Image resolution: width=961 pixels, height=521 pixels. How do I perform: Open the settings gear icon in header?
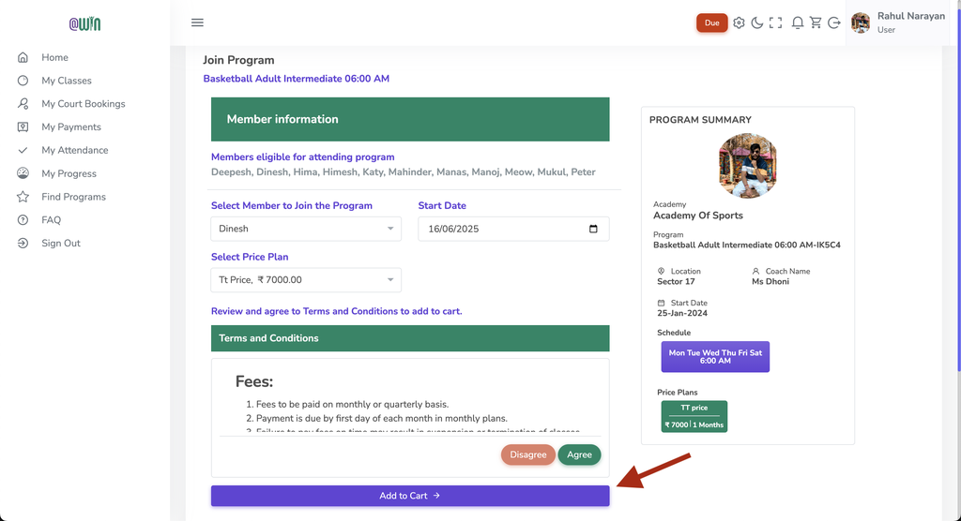tap(740, 22)
